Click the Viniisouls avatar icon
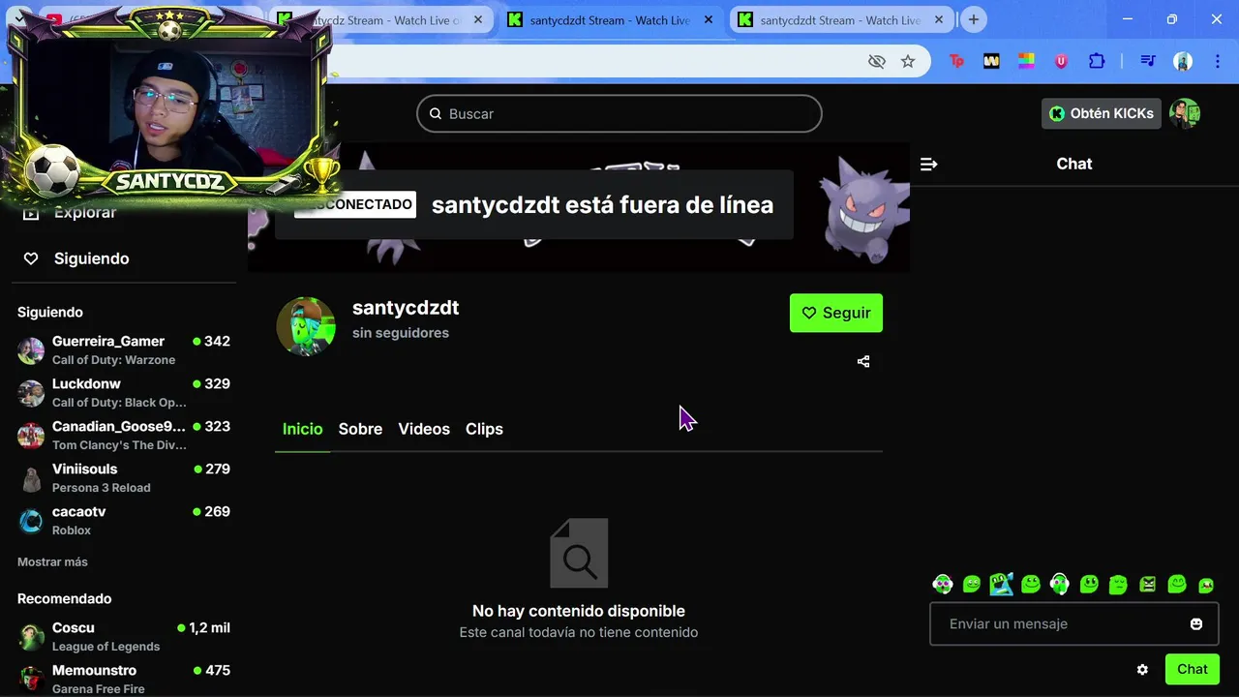1239x697 pixels. point(31,478)
